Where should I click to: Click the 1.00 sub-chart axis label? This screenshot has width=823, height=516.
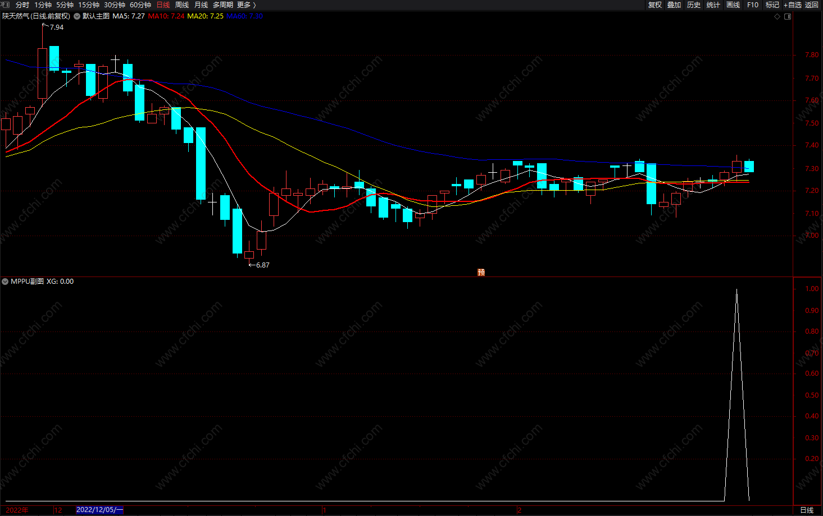coord(812,289)
